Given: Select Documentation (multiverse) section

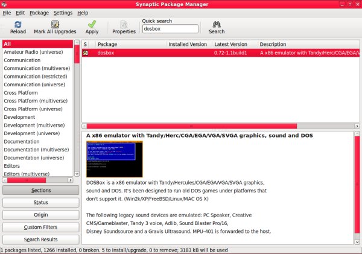Looking at the screenshot, I should click(36, 150).
